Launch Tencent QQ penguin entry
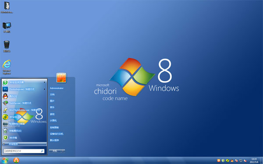This screenshot has width=263, height=164. pos(24,96)
